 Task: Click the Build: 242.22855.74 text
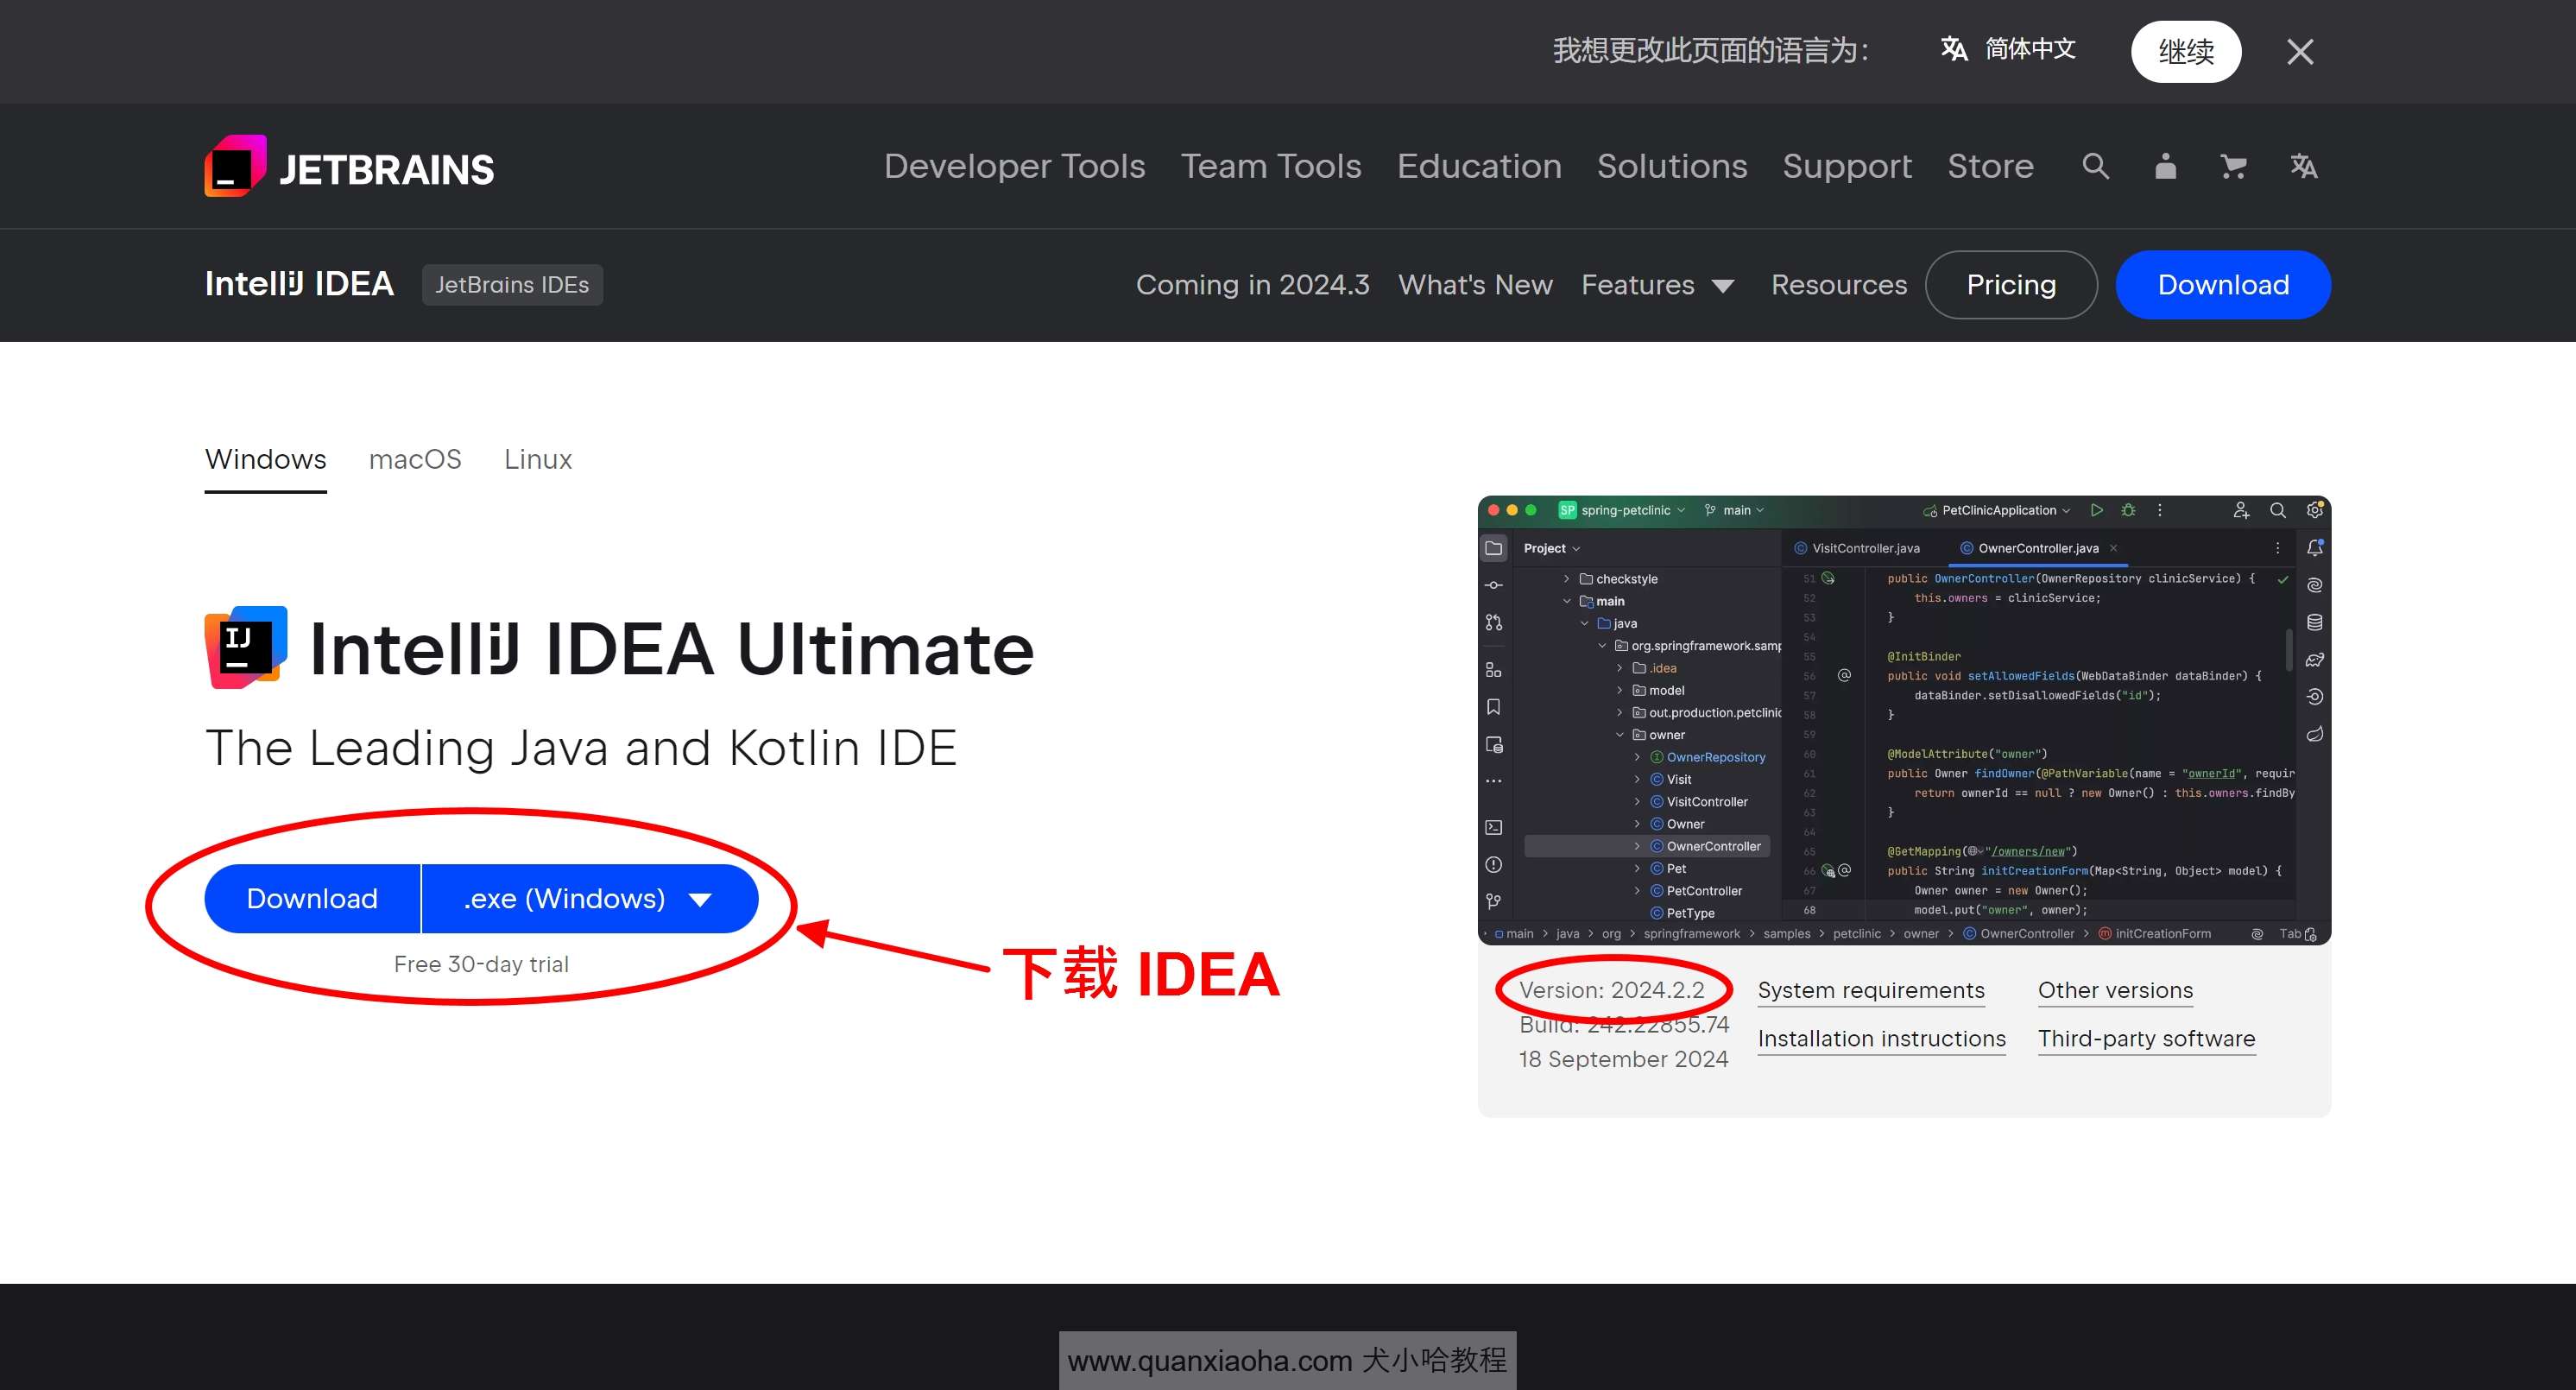[1624, 1024]
